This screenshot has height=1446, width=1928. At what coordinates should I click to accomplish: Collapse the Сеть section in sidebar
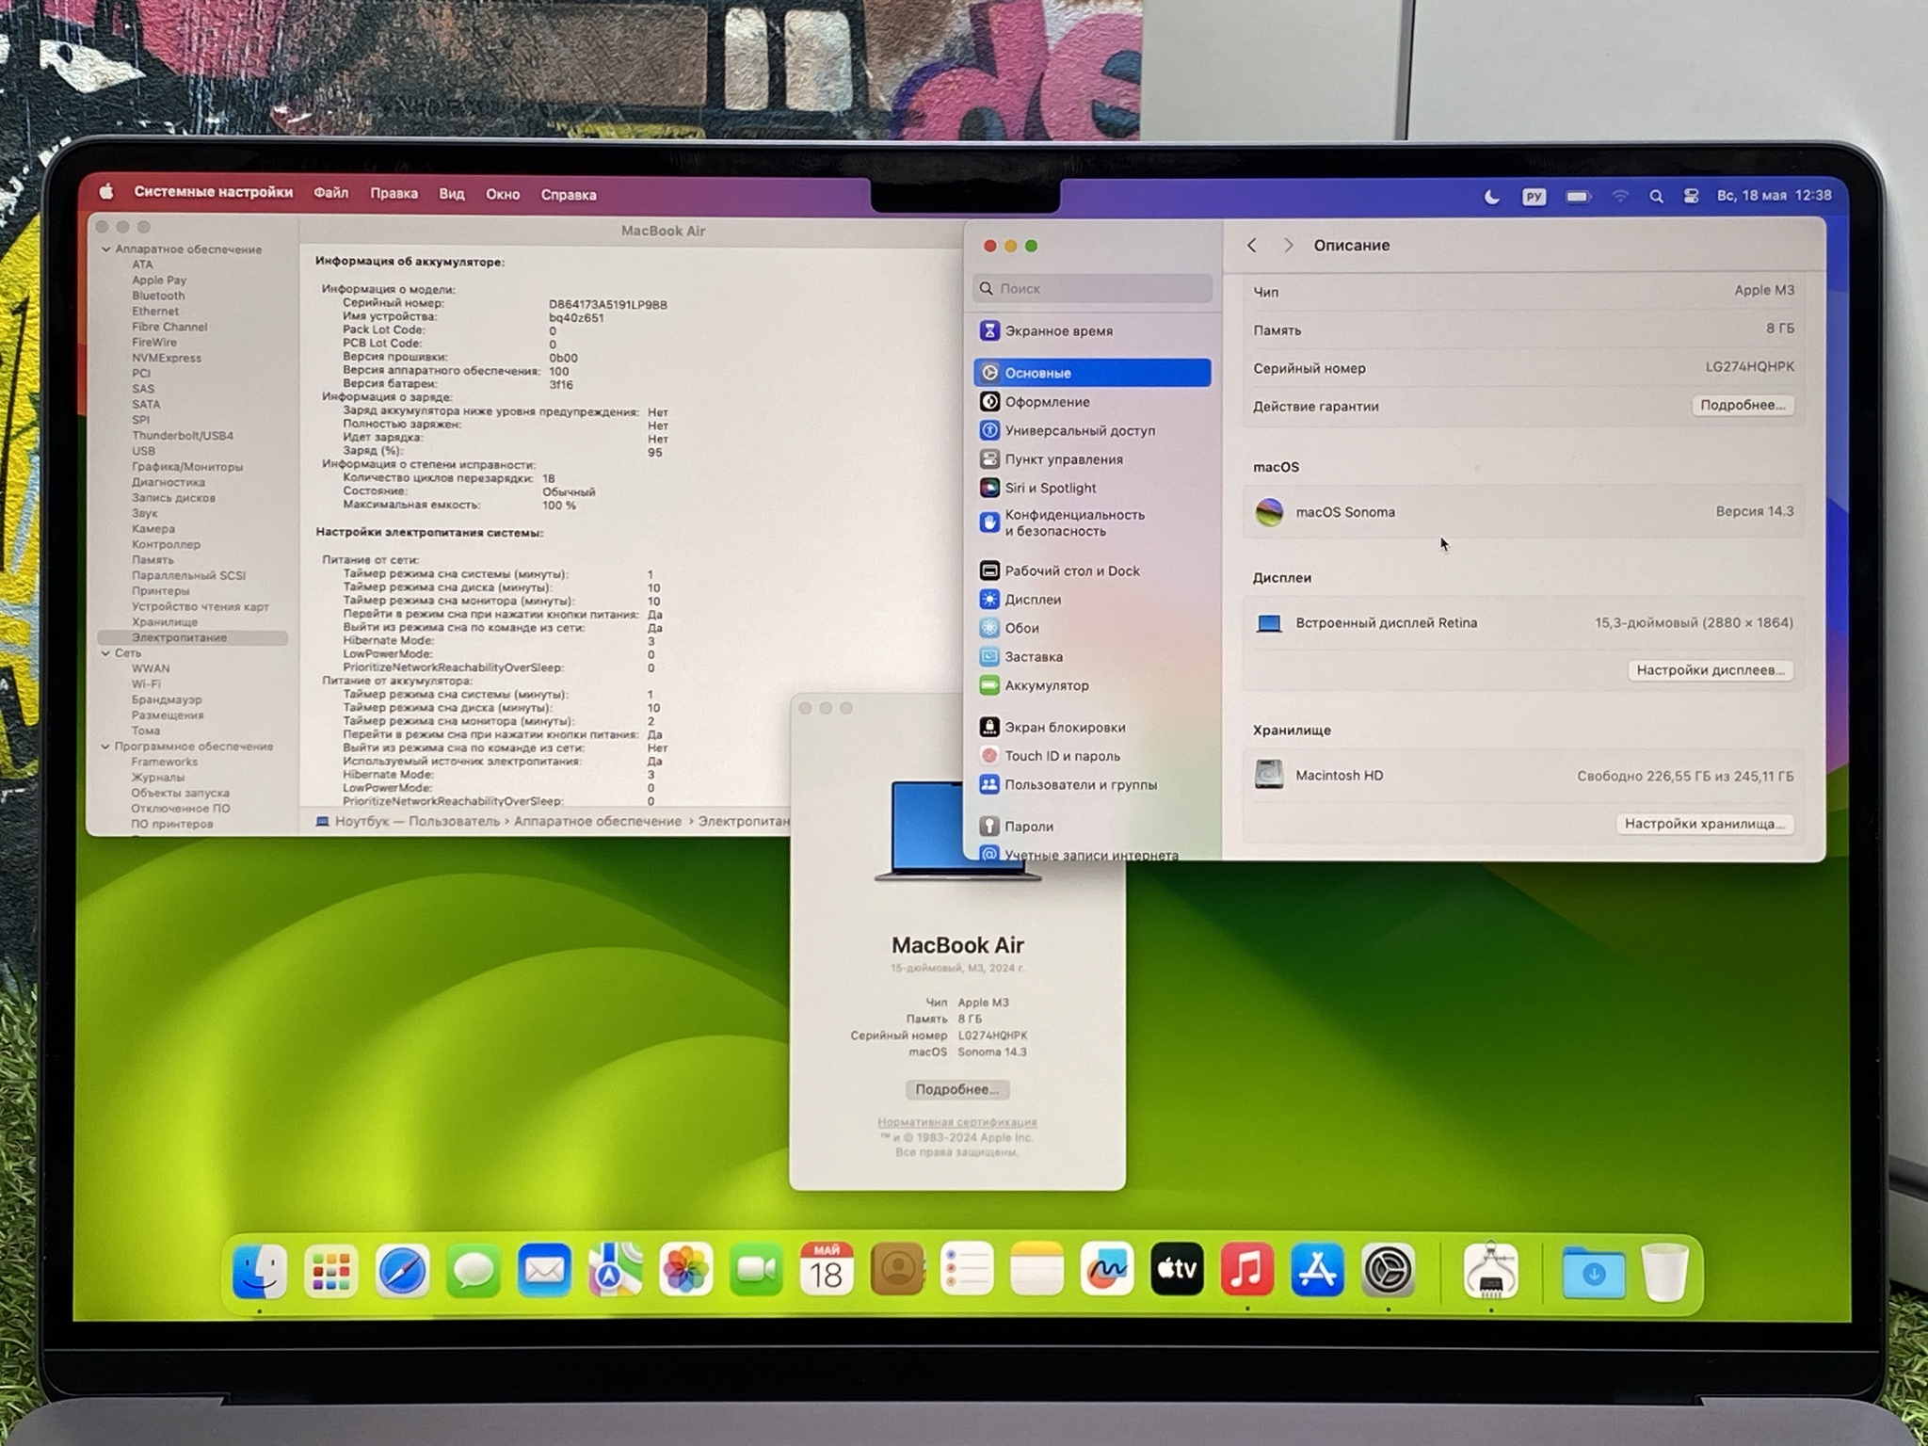pyautogui.click(x=105, y=653)
